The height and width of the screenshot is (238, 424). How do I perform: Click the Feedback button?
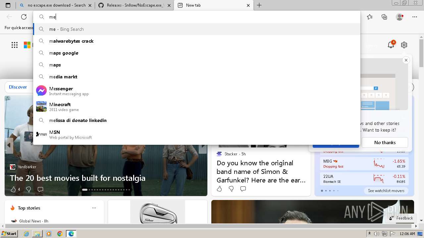pos(401,218)
